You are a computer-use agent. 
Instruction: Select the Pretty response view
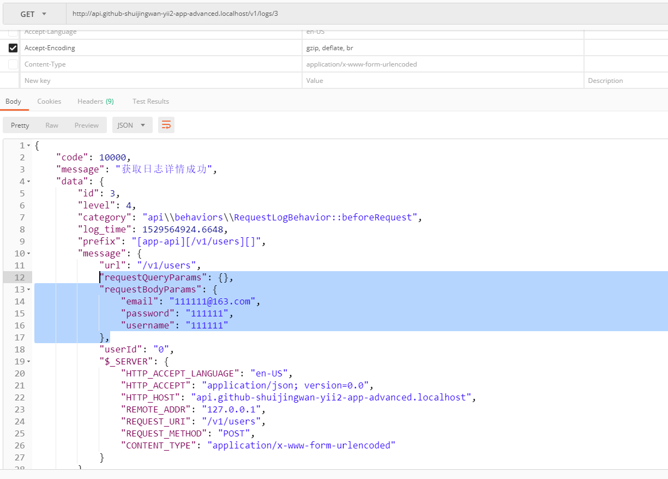click(x=20, y=125)
